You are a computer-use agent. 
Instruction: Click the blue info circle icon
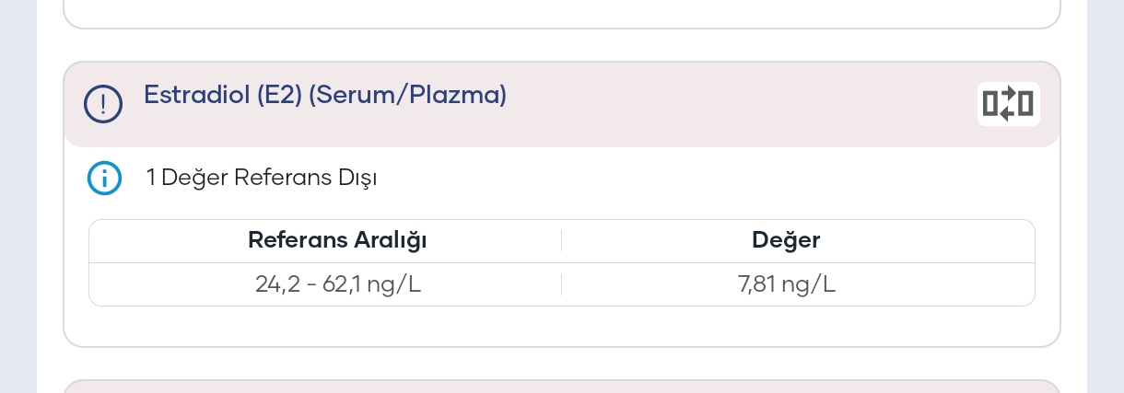click(104, 178)
